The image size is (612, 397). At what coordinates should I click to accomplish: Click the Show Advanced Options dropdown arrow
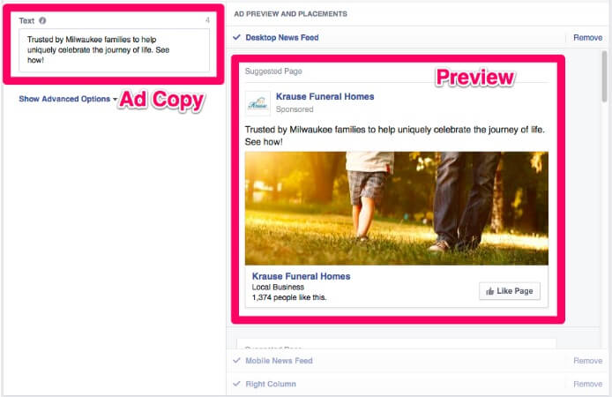(116, 100)
